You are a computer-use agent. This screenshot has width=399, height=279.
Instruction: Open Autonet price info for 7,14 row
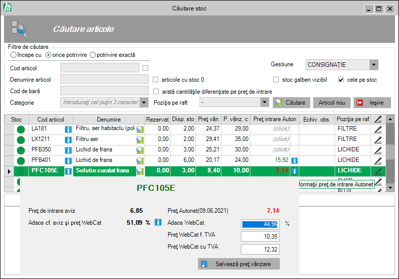(x=294, y=171)
